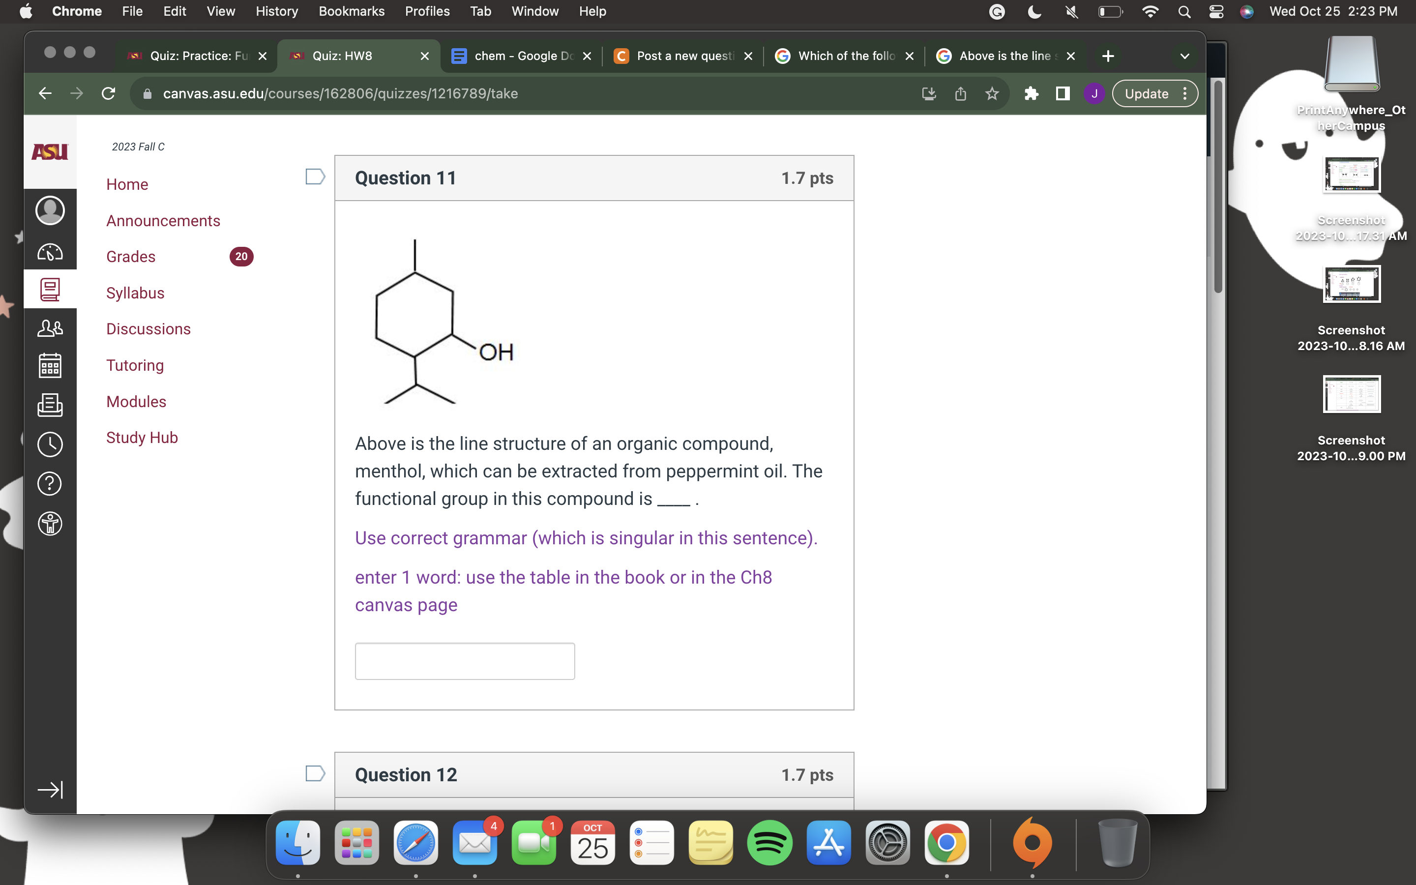This screenshot has width=1416, height=885.
Task: Open the Bookmarks menu
Action: point(351,11)
